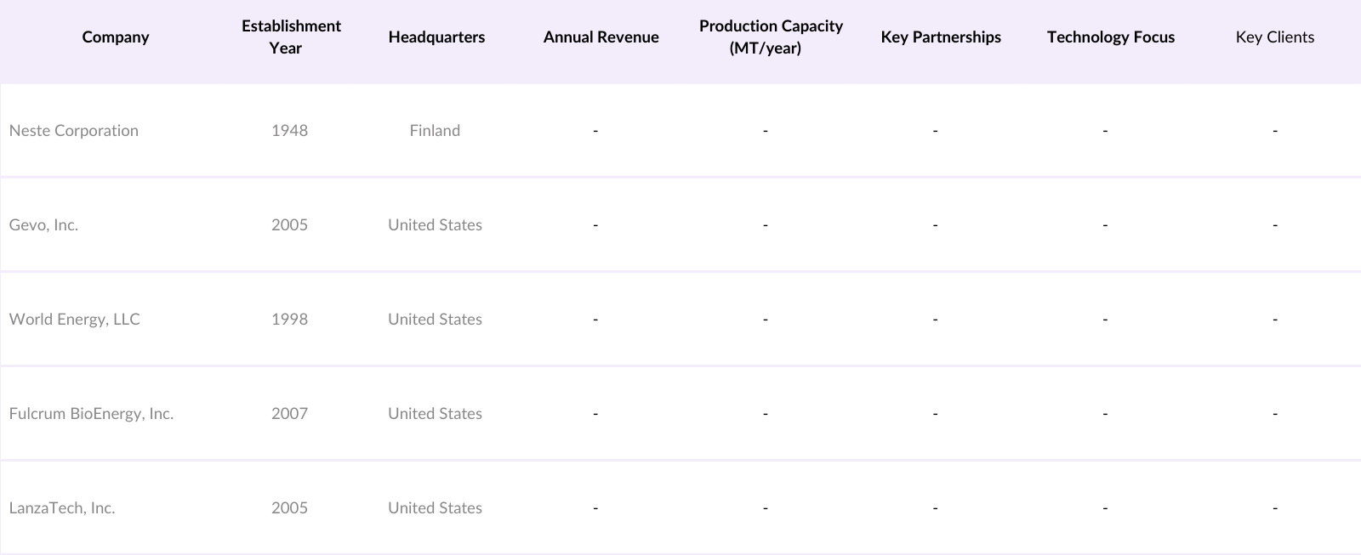
Task: Click Neste's establishment year 1948
Action: coord(289,131)
